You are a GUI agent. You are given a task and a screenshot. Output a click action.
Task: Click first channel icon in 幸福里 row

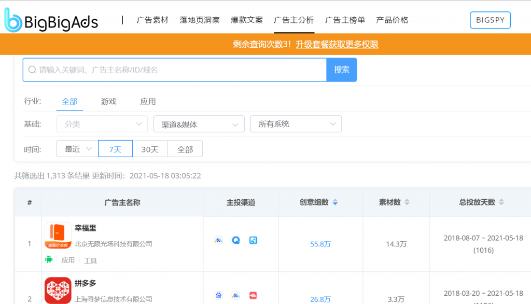218,240
